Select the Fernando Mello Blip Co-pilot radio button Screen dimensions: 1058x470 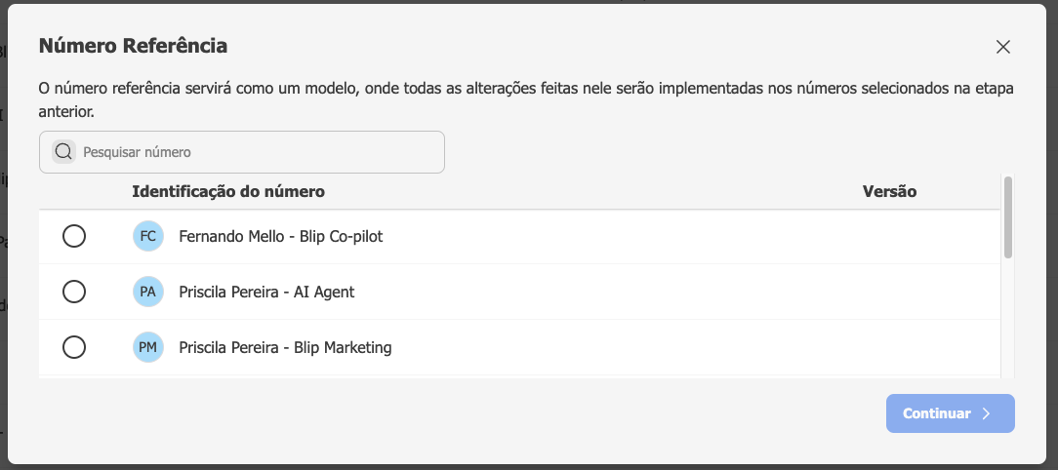point(73,236)
